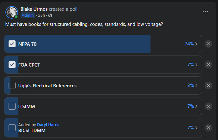Click the public globe audience icon
Screen dimensions: 218x140
click(x=50, y=15)
